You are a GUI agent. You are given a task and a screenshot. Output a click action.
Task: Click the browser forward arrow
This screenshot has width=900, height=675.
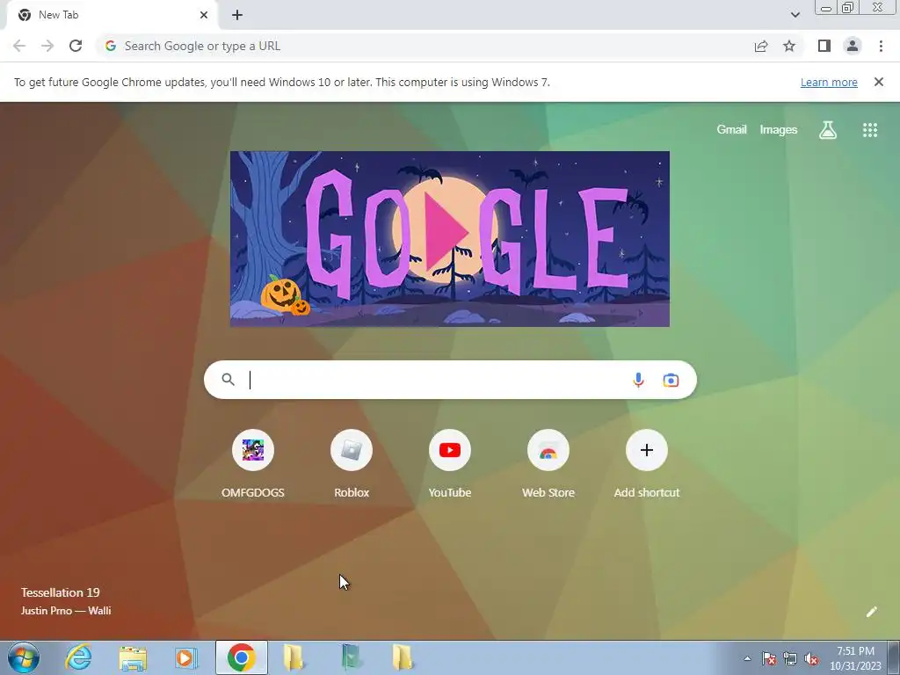click(x=47, y=46)
